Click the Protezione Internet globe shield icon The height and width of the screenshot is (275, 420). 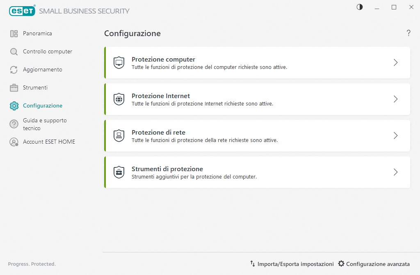coord(119,99)
